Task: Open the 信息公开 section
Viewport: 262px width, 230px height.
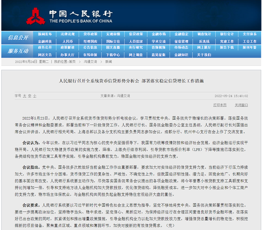Action: [18, 37]
